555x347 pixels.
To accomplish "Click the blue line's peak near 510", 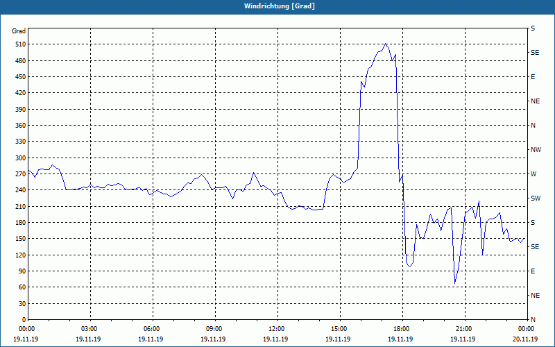I will tap(386, 44).
